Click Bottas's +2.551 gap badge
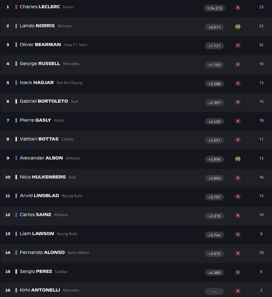Viewport: 272px width, 297px height. [x=214, y=140]
